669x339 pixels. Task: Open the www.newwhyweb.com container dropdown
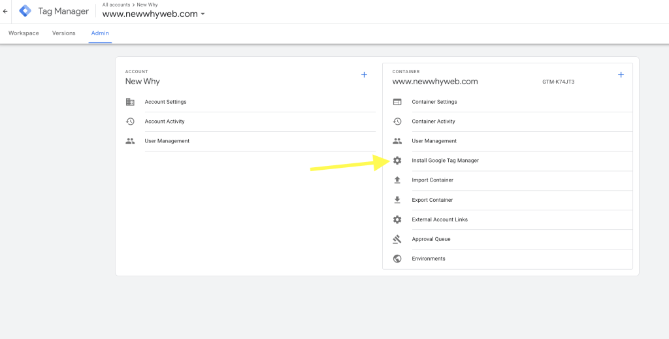coord(154,14)
